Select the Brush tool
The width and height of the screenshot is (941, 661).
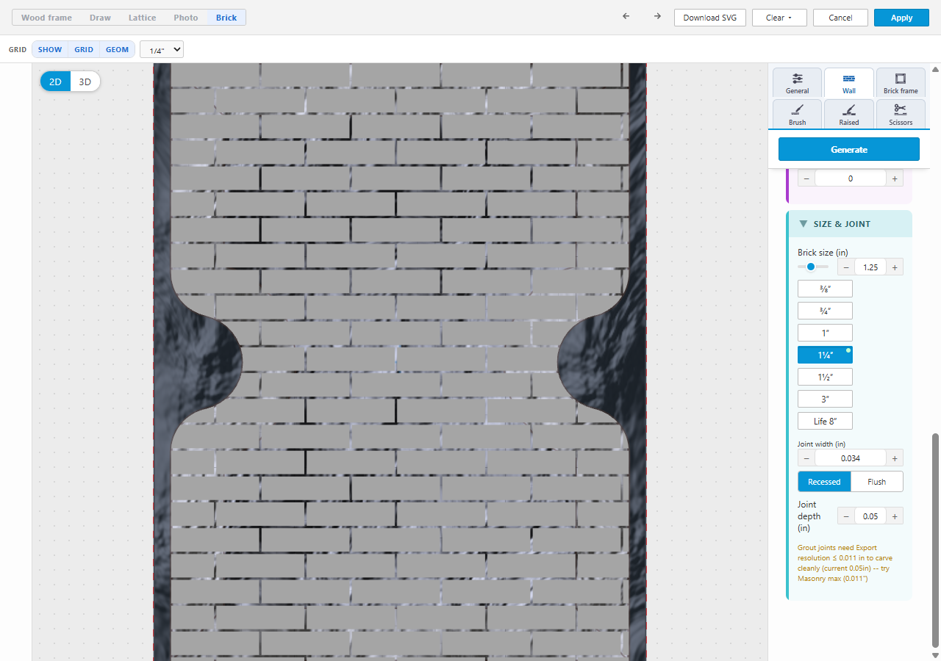coord(797,114)
